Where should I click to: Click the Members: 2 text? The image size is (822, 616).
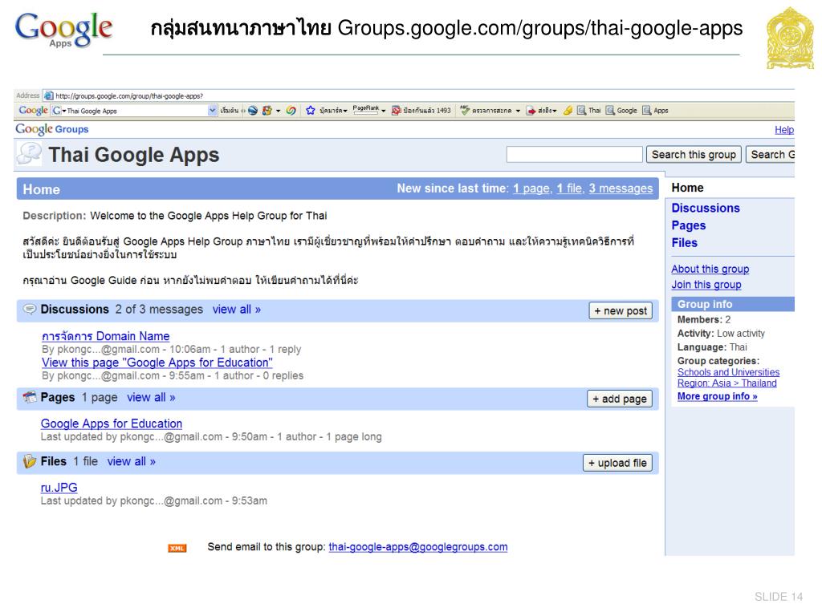point(703,319)
